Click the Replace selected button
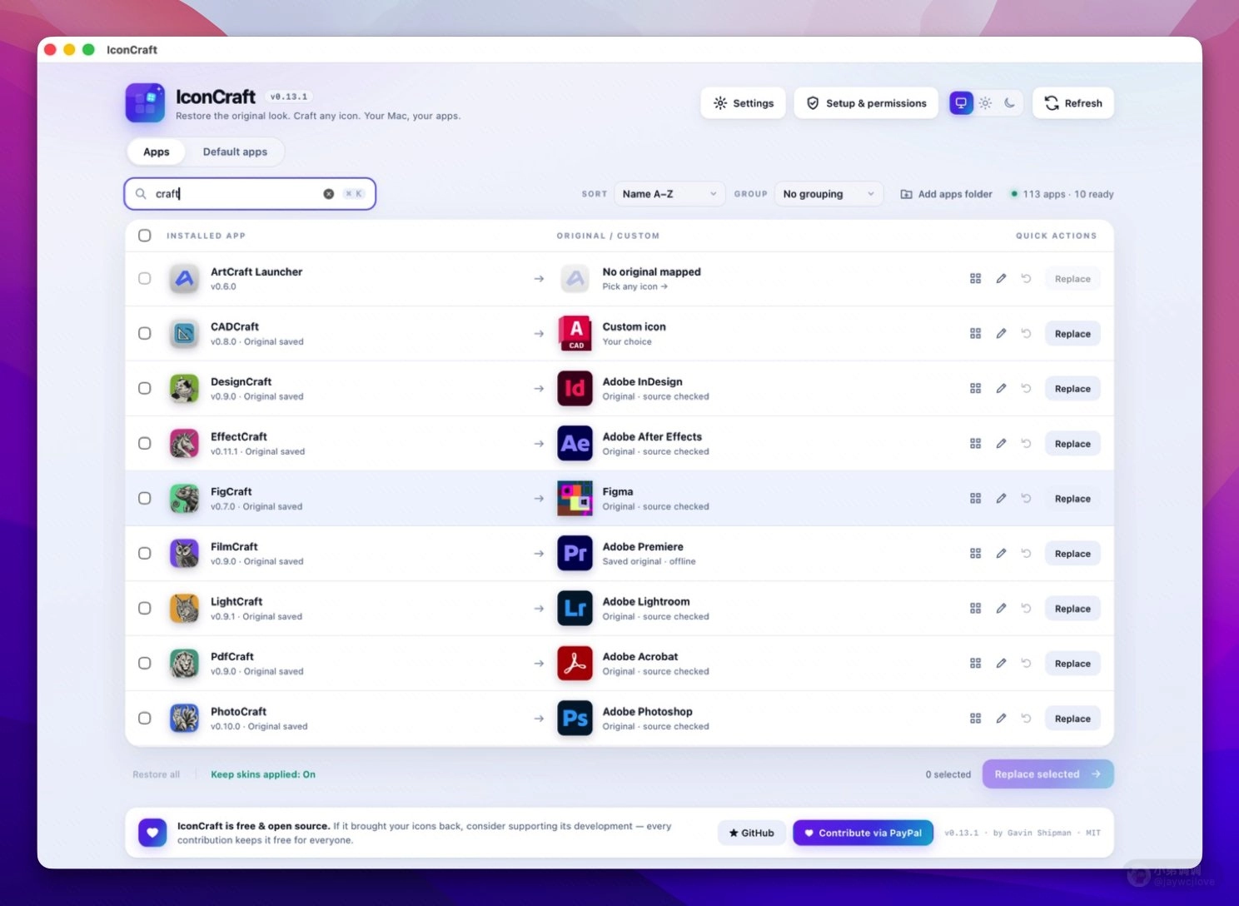The image size is (1239, 906). point(1048,774)
